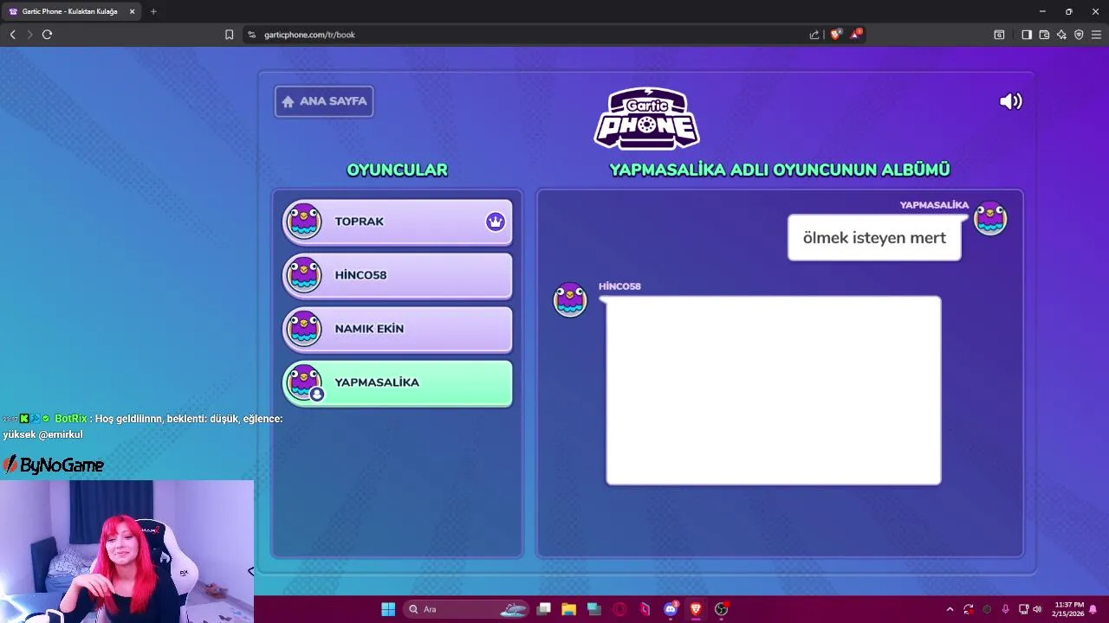Image resolution: width=1109 pixels, height=623 pixels.
Task: Open the browser sidebar panel icon
Action: (1027, 35)
